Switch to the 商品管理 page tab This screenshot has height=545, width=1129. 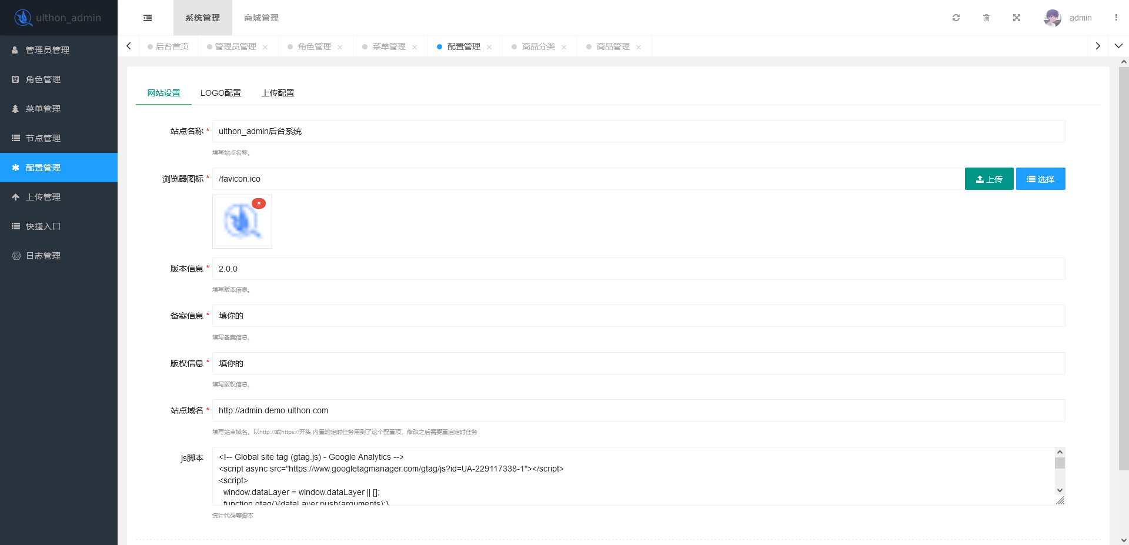click(613, 46)
